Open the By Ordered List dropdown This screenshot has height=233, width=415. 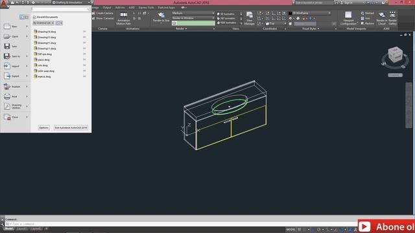point(43,23)
